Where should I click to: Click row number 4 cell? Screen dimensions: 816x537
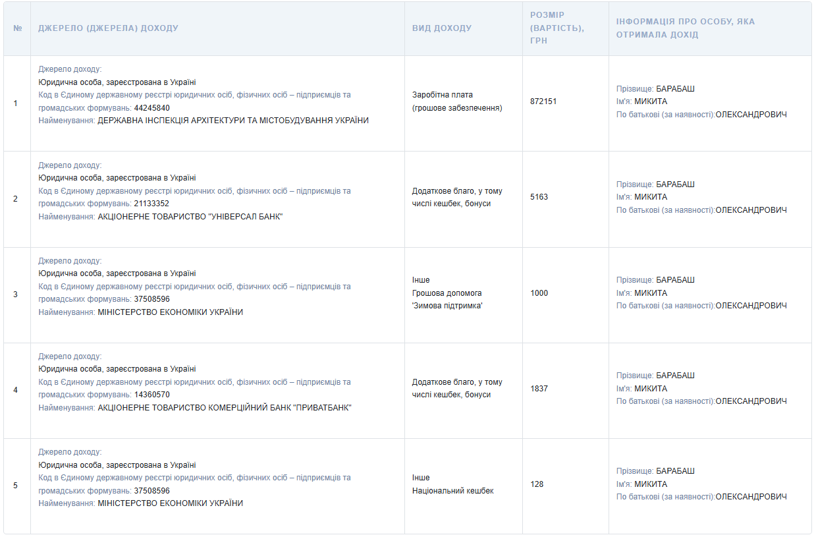click(16, 390)
